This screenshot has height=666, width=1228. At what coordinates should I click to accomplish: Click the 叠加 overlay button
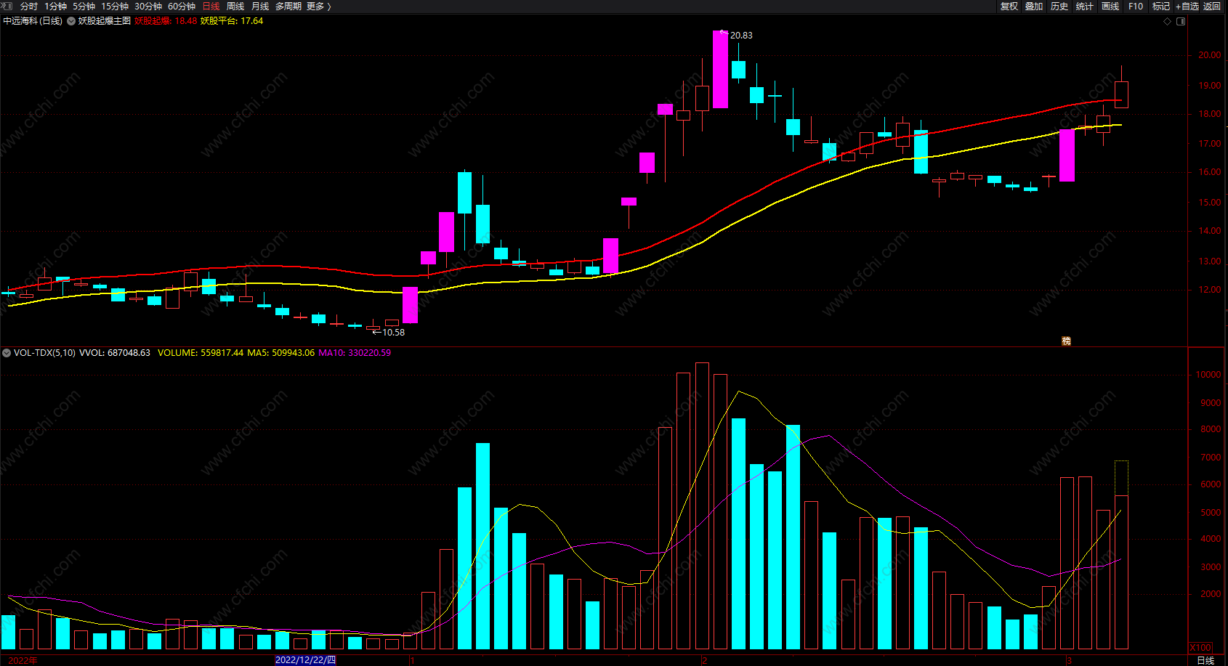[1034, 6]
